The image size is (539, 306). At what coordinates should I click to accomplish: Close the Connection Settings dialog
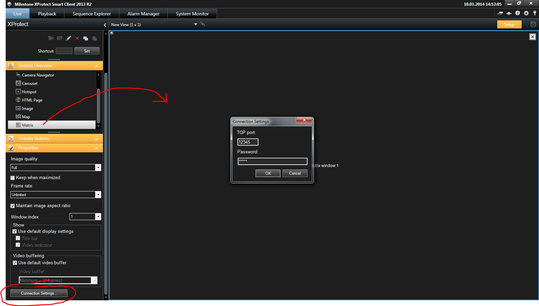(x=304, y=120)
